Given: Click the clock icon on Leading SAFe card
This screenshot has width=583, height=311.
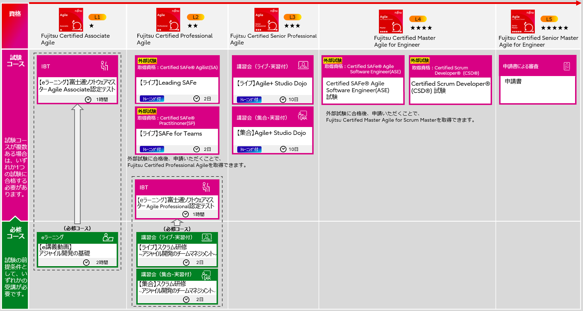Looking at the screenshot, I should (197, 99).
